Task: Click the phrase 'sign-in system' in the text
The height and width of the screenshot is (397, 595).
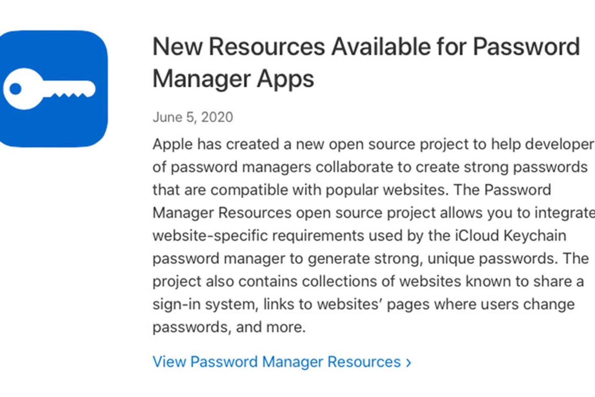Action: coord(205,304)
